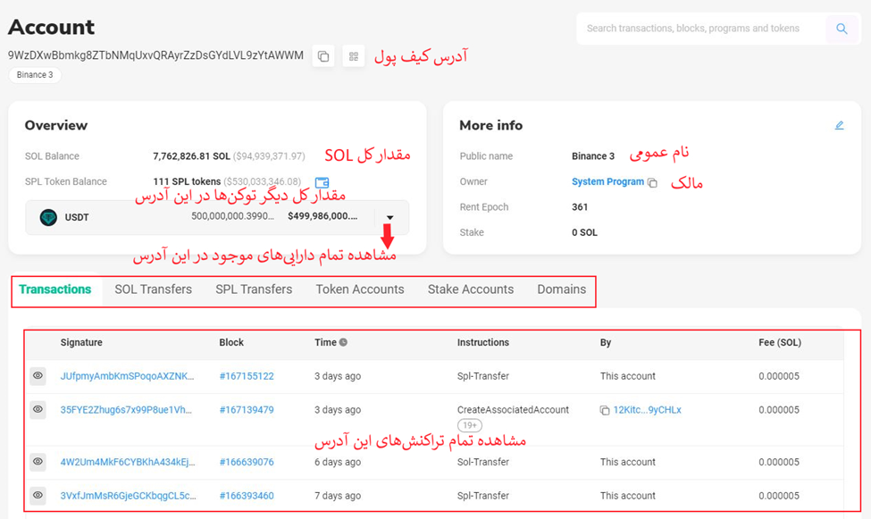Focus the search transactions input field
The image size is (871, 519).
tap(701, 29)
